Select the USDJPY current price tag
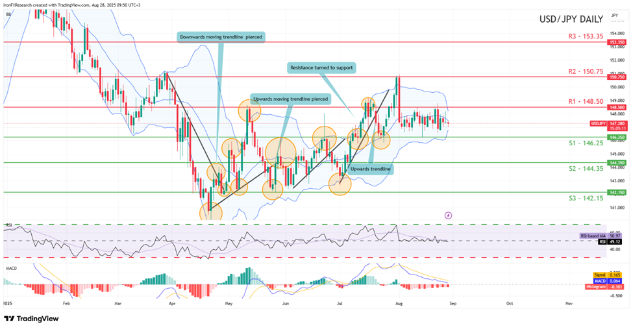Viewport: 633px width, 329px height. (617, 123)
